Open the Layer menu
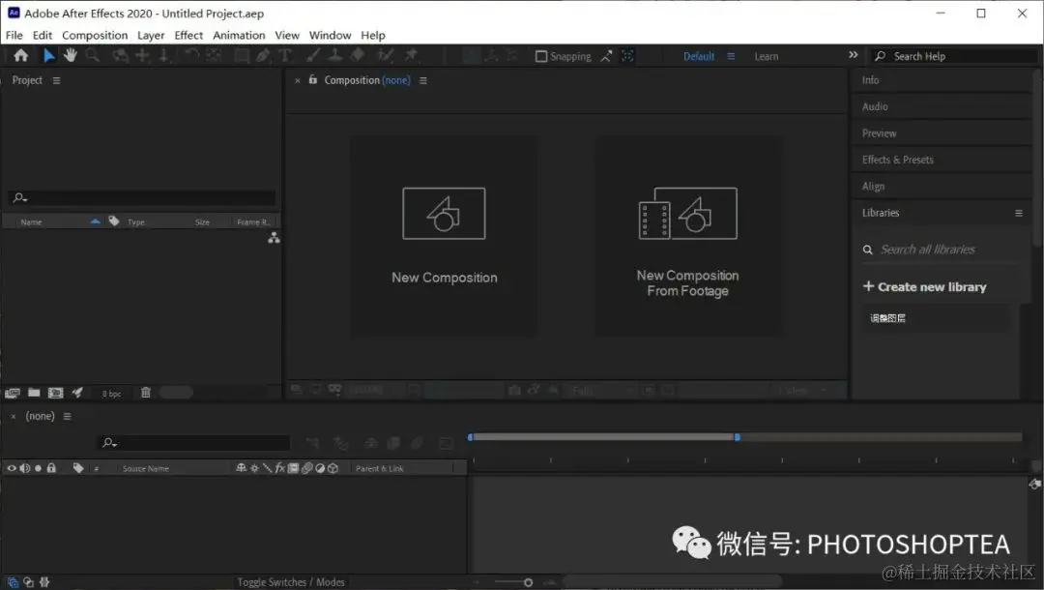This screenshot has height=590, width=1044. coord(151,35)
